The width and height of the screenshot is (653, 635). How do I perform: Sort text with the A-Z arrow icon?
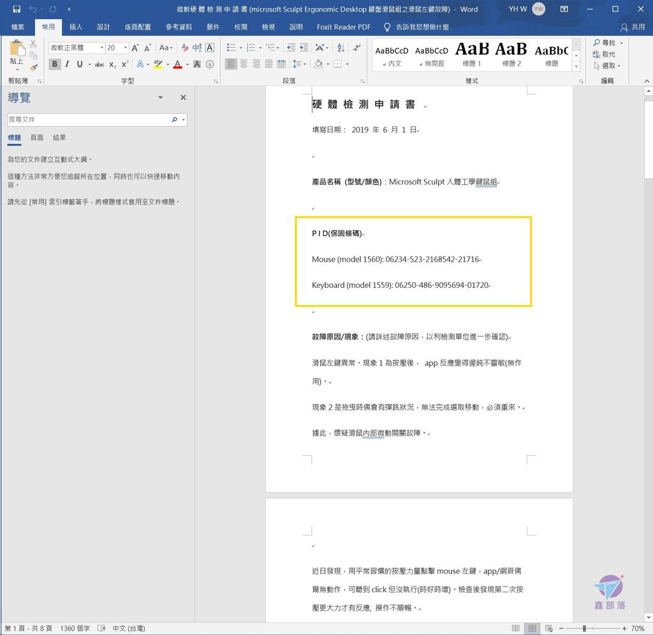(341, 48)
